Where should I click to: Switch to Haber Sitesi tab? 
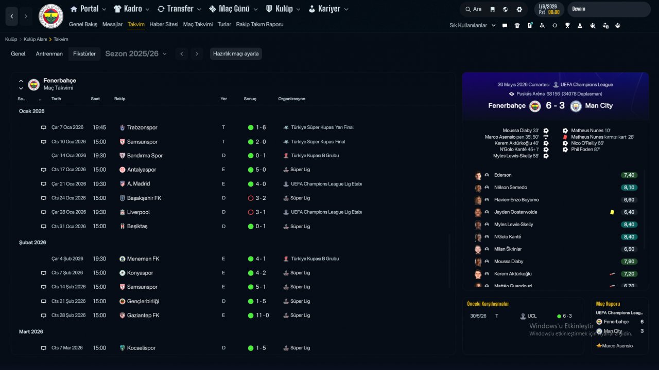pos(164,24)
